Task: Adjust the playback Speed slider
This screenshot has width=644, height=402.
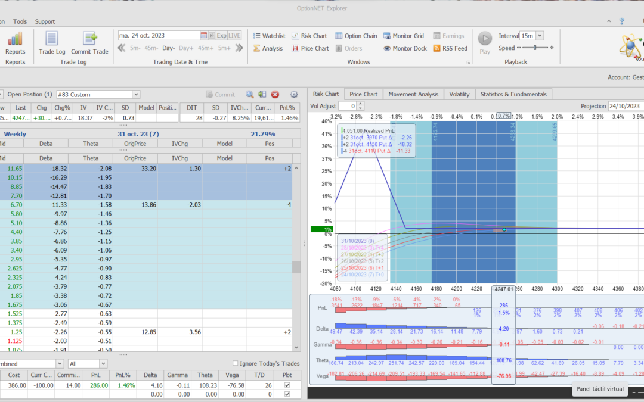Action: (x=534, y=48)
